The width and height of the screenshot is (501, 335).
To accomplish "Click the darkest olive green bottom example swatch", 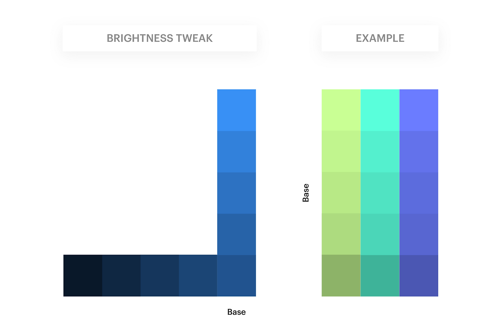I will pyautogui.click(x=341, y=276).
